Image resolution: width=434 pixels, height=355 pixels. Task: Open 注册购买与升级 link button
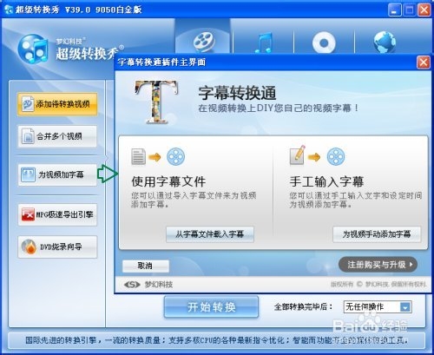coord(378,264)
